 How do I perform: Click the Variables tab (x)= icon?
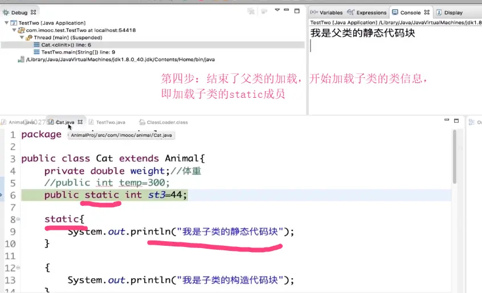click(x=314, y=13)
